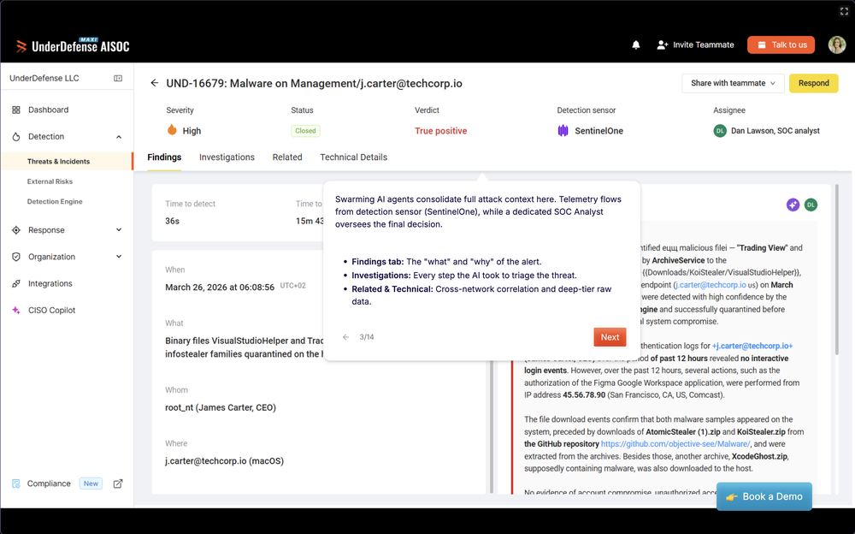Switch to the Investigations tab
This screenshot has height=534, width=855.
pyautogui.click(x=227, y=157)
